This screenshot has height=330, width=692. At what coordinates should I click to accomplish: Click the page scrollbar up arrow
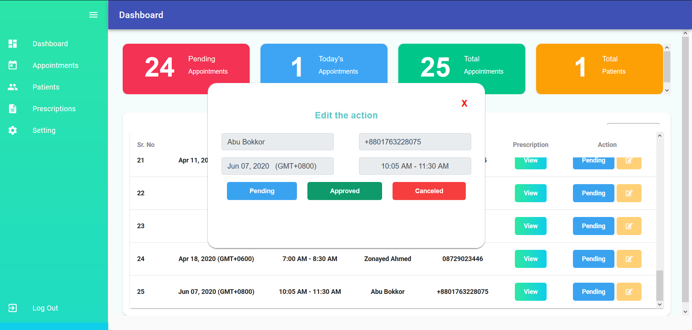(685, 33)
